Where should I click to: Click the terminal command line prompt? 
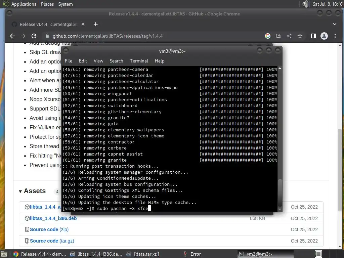point(106,208)
